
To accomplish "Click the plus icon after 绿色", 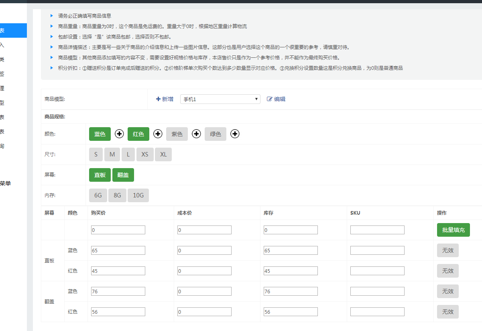I will tap(235, 134).
